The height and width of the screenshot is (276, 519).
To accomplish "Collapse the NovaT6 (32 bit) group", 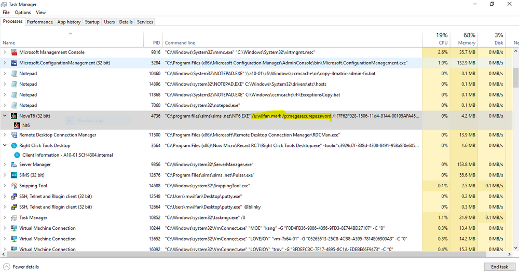I will 5,116.
